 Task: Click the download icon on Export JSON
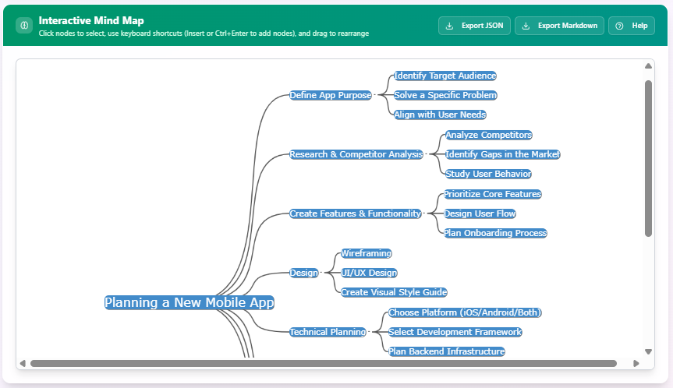click(449, 26)
